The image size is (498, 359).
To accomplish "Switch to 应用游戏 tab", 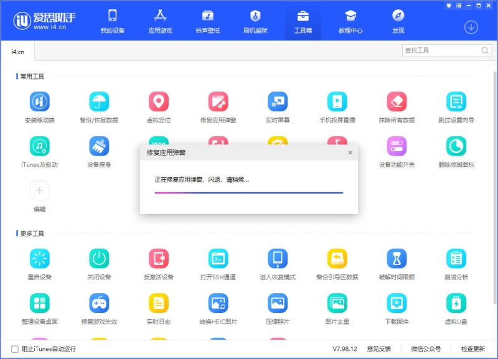I will point(160,21).
